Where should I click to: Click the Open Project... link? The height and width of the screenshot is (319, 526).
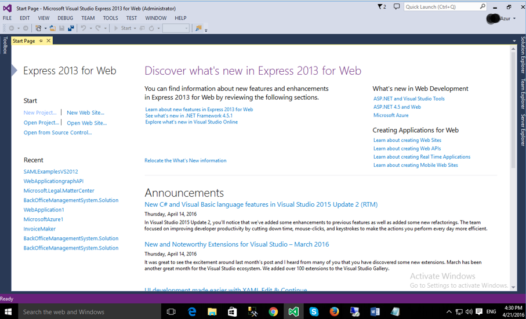click(x=41, y=123)
